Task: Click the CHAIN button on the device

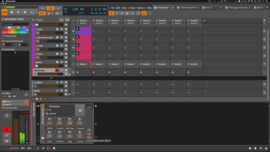Action: pyautogui.click(x=89, y=106)
